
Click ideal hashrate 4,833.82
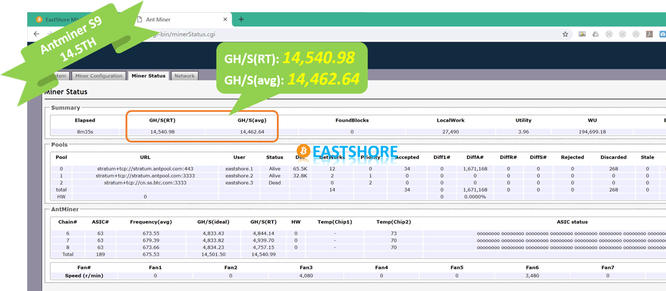(214, 241)
